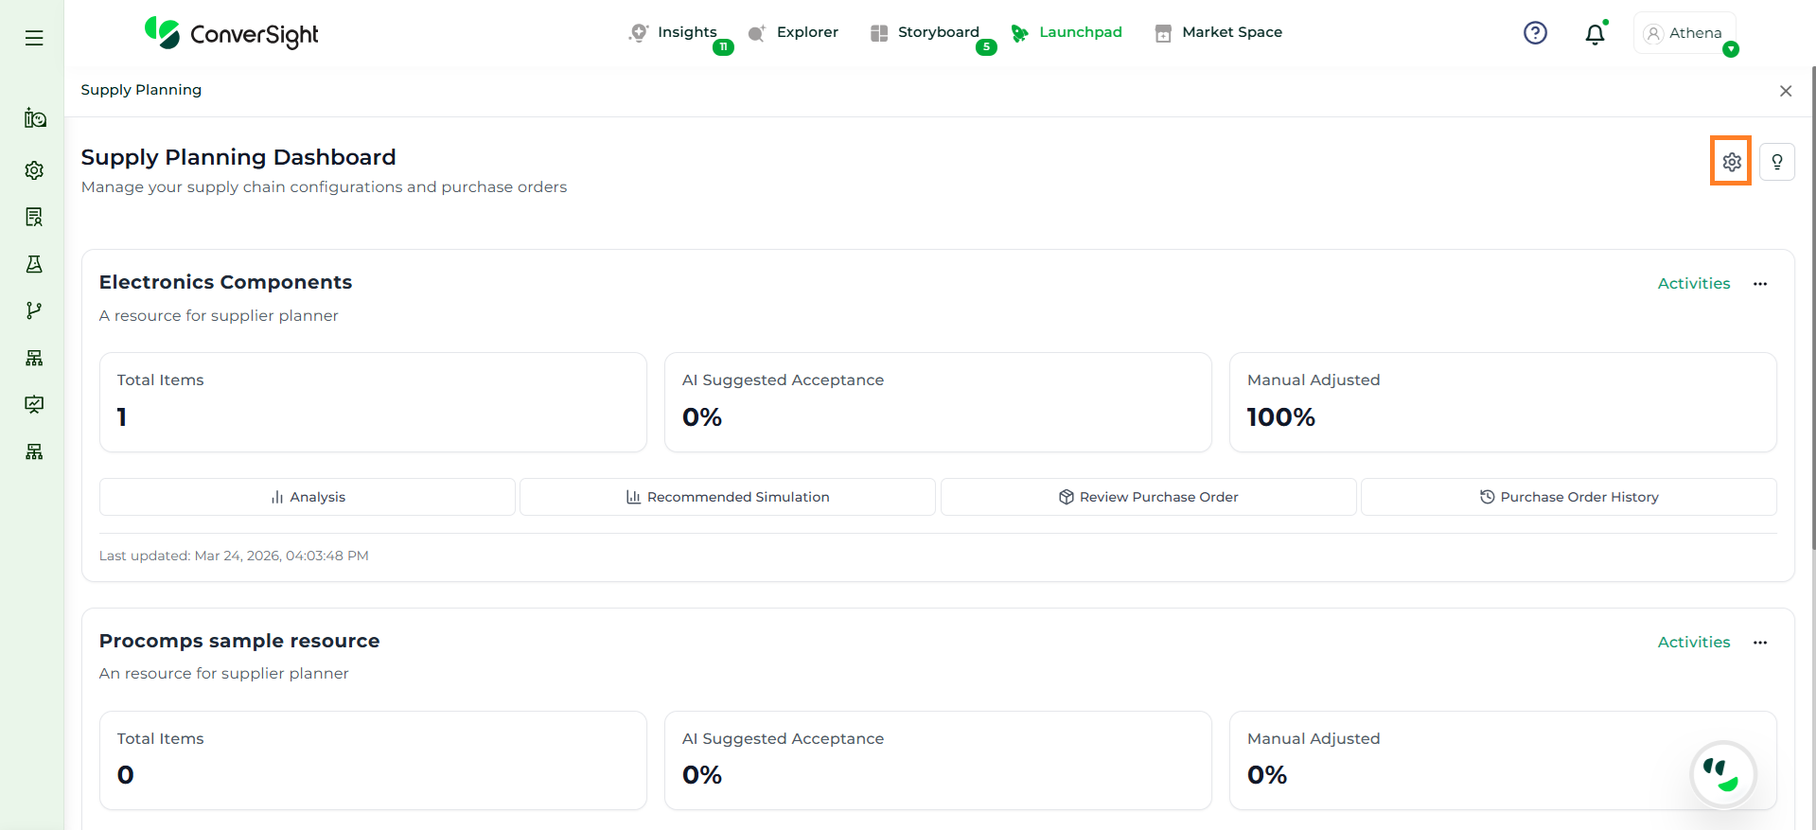Viewport: 1816px width, 830px height.
Task: Click the lightbulb tips icon
Action: [x=1776, y=162]
